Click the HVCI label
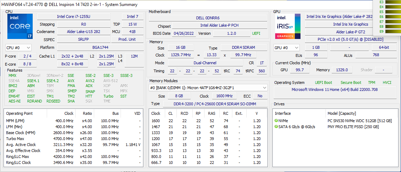The height and width of the screenshot is (172, 401). point(387,82)
